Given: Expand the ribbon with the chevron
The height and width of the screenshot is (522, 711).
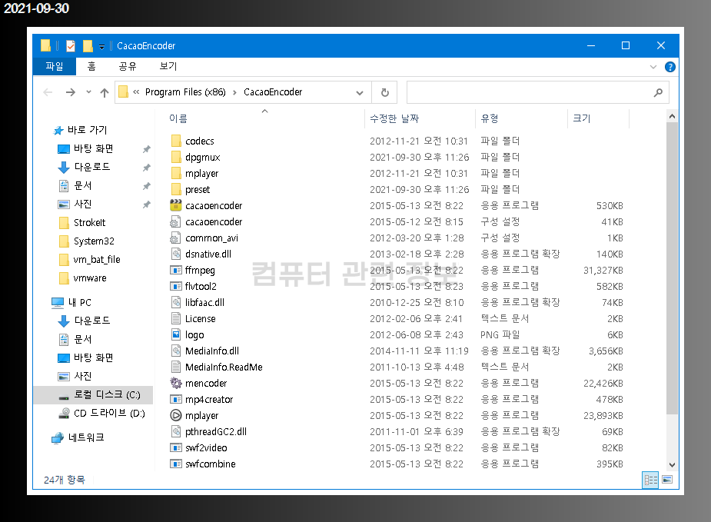Looking at the screenshot, I should click(653, 67).
